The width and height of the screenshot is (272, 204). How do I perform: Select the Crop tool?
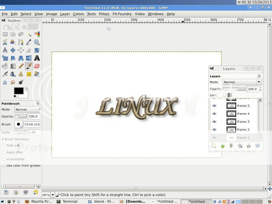point(29,50)
